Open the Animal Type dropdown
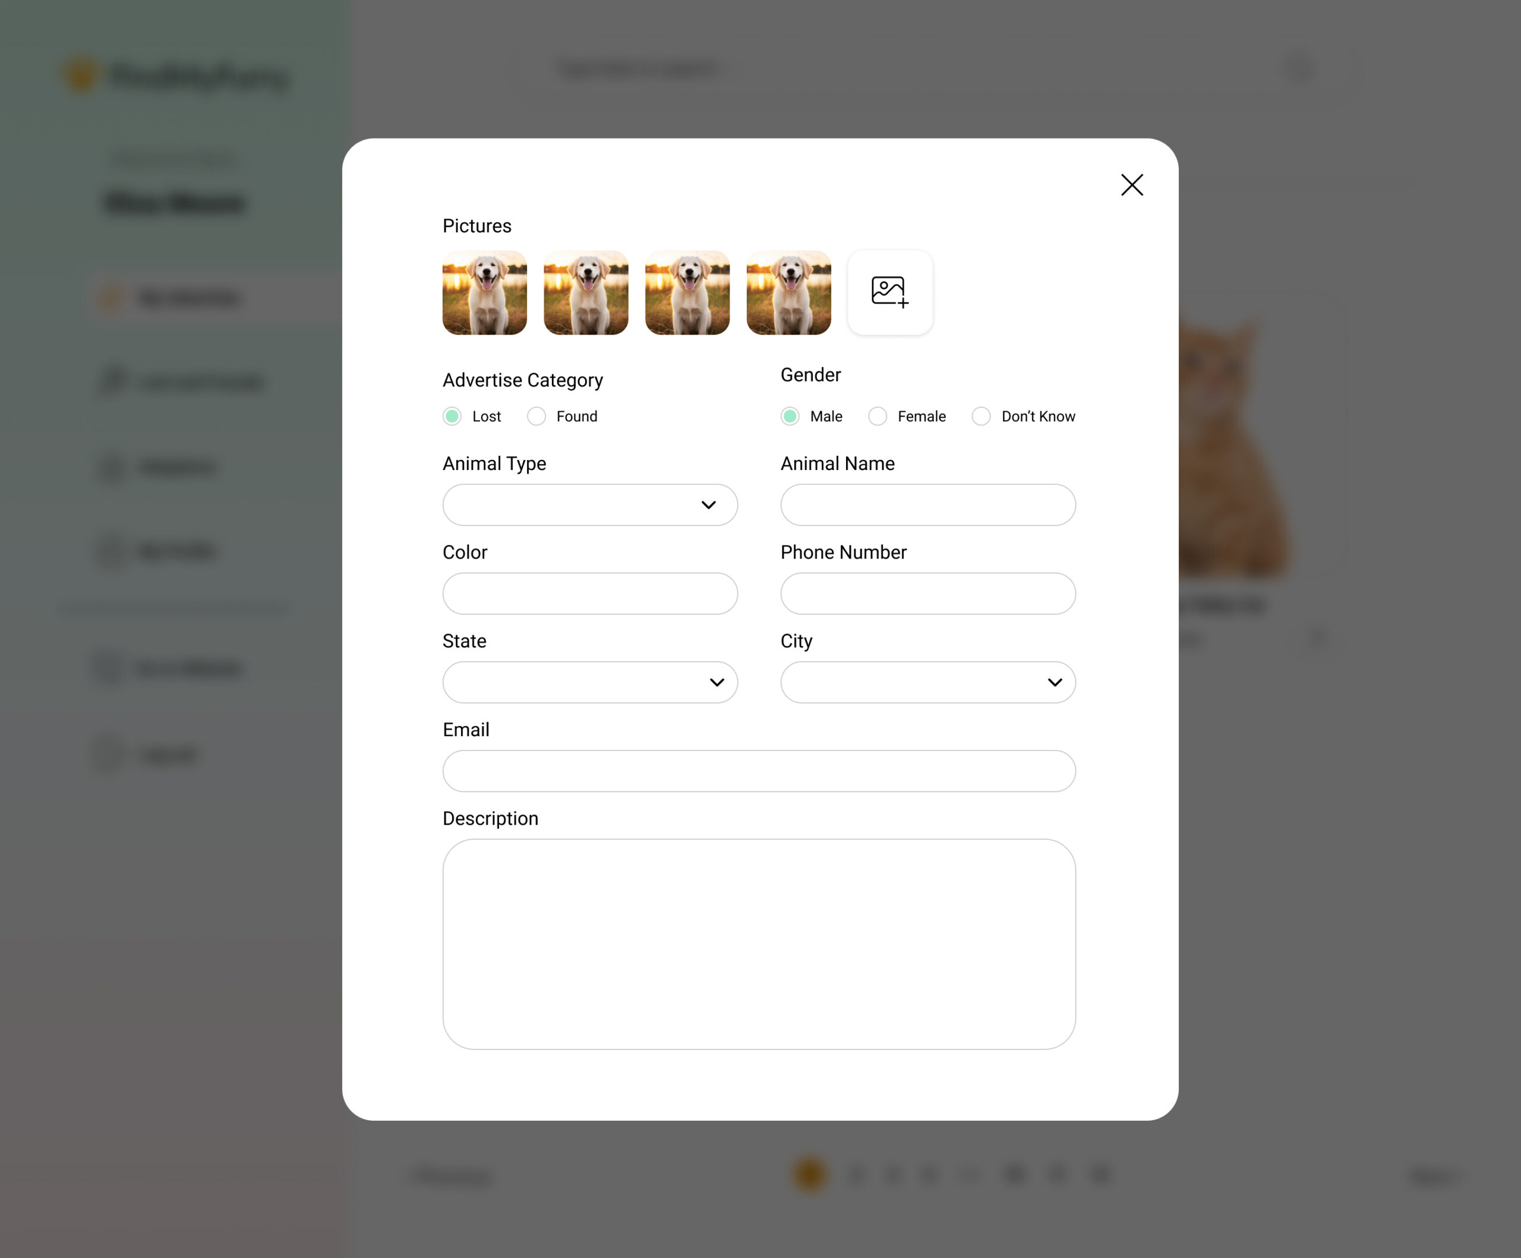 coord(591,505)
